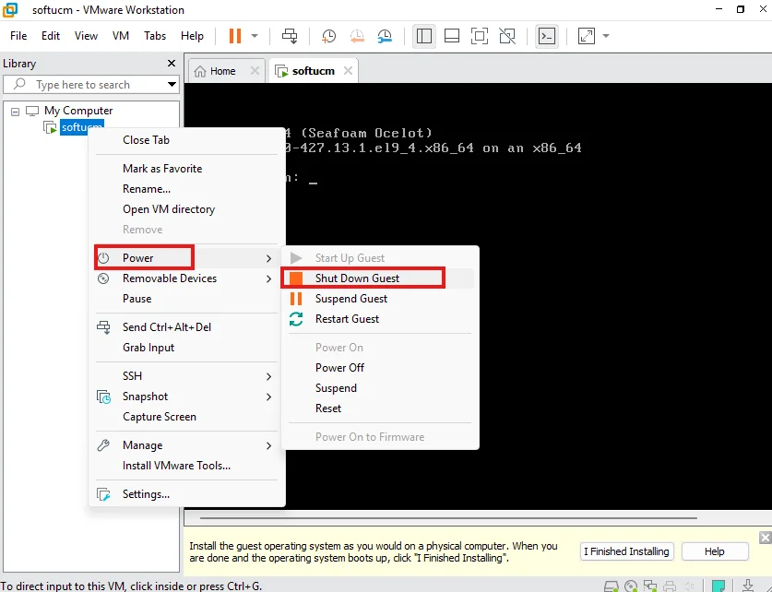This screenshot has width=772, height=592.
Task: Open the File menu
Action: coord(18,36)
